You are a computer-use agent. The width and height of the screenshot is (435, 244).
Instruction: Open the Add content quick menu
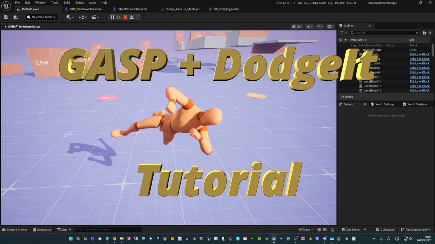tap(70, 17)
